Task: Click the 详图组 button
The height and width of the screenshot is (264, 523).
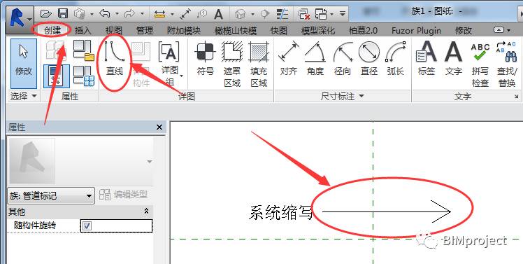Action: tap(170, 64)
